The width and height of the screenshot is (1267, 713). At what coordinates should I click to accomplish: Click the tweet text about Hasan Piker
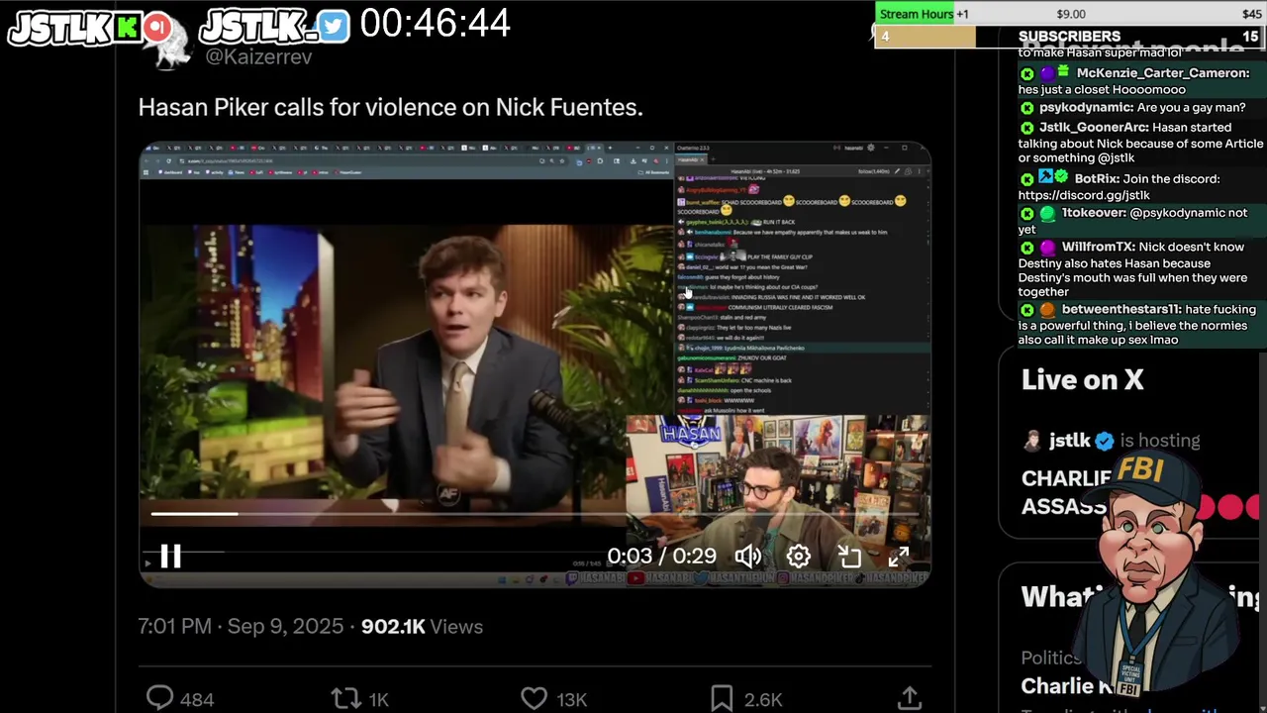coord(391,107)
